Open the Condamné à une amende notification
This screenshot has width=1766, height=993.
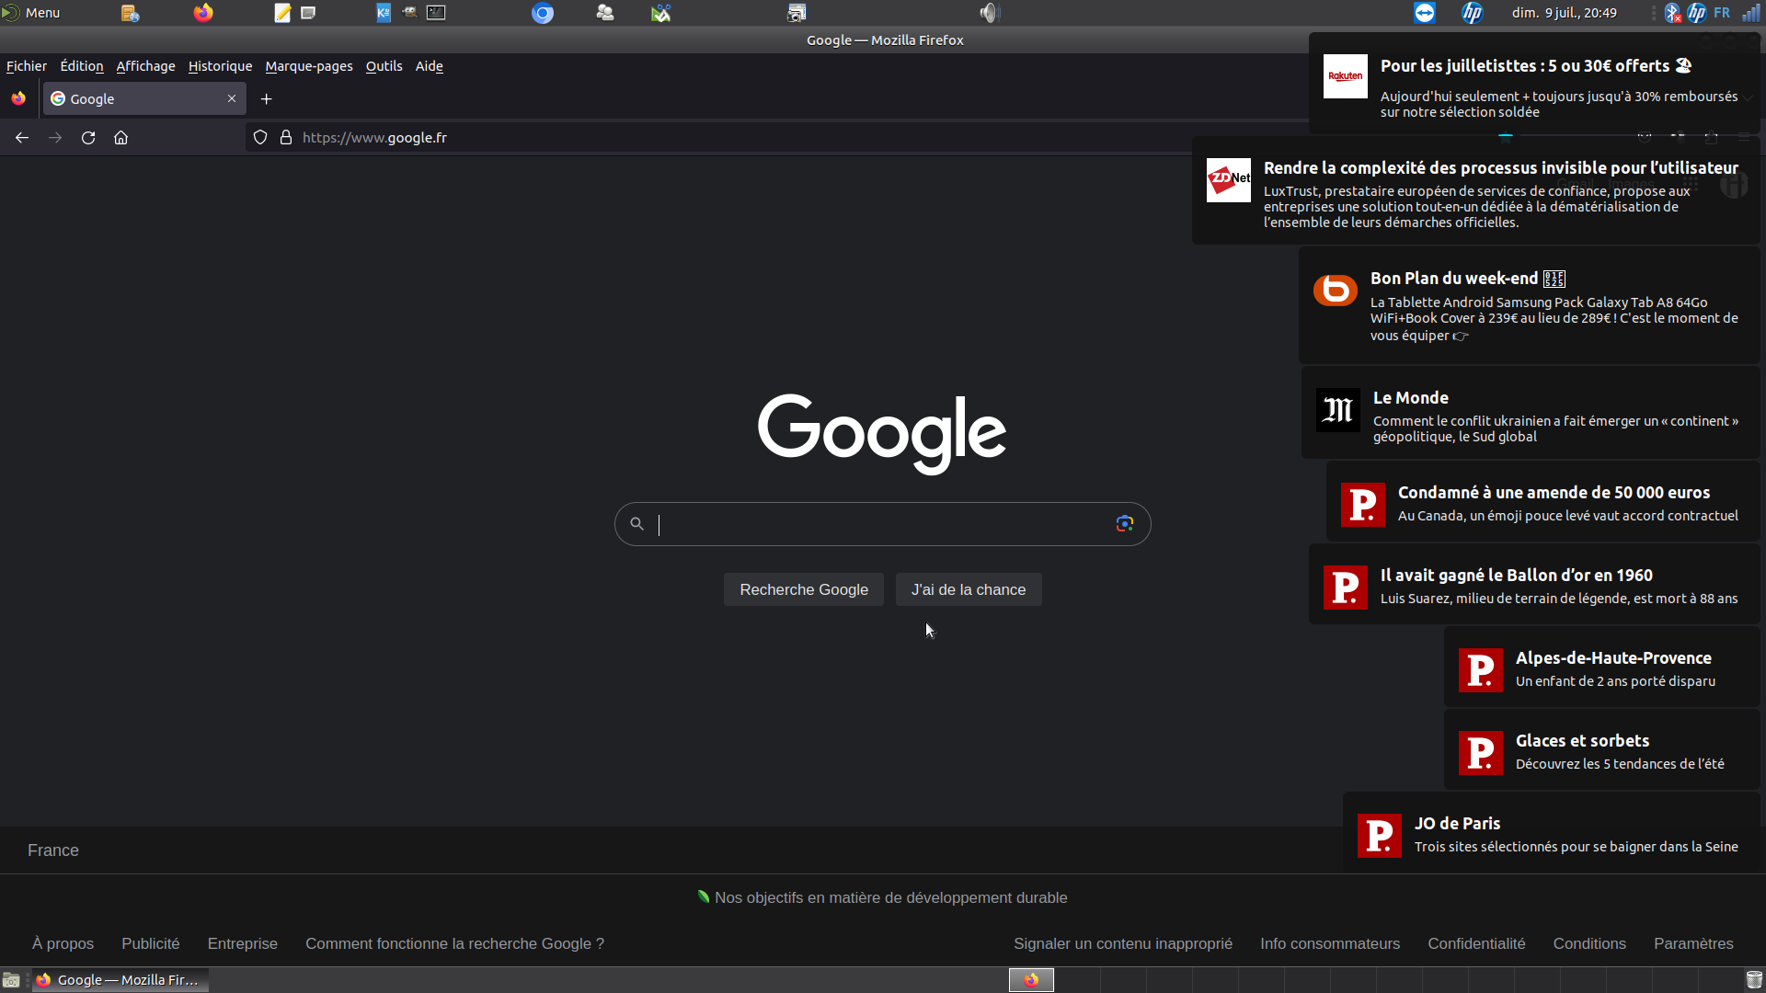pos(1542,501)
